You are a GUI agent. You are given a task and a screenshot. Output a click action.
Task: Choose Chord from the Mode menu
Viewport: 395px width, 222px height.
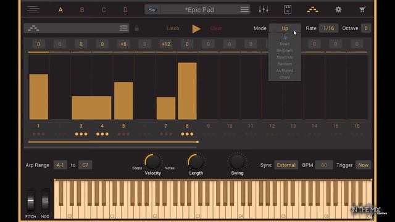(x=285, y=77)
